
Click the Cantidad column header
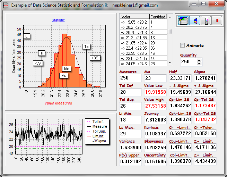click(158, 17)
